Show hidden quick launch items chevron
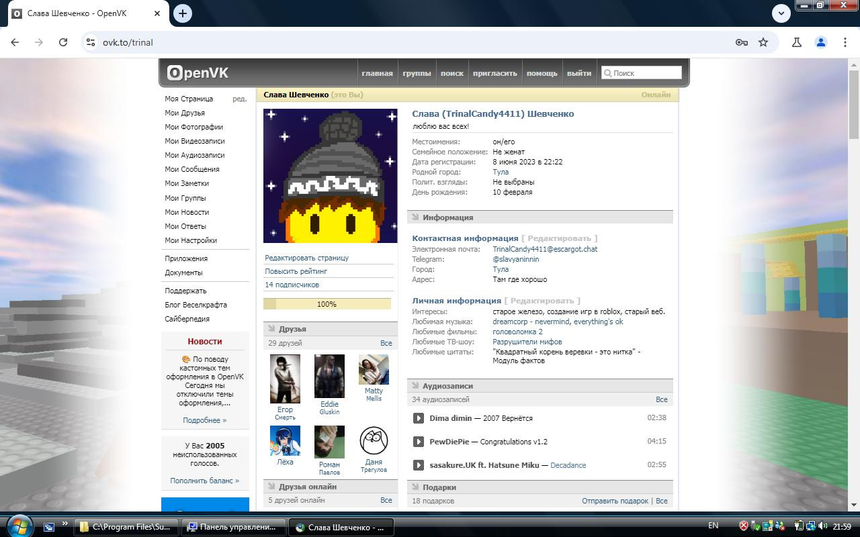Image resolution: width=860 pixels, height=537 pixels. [65, 524]
